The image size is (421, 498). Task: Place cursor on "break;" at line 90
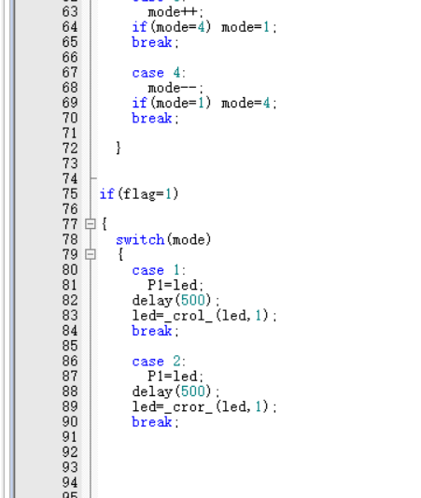point(156,422)
